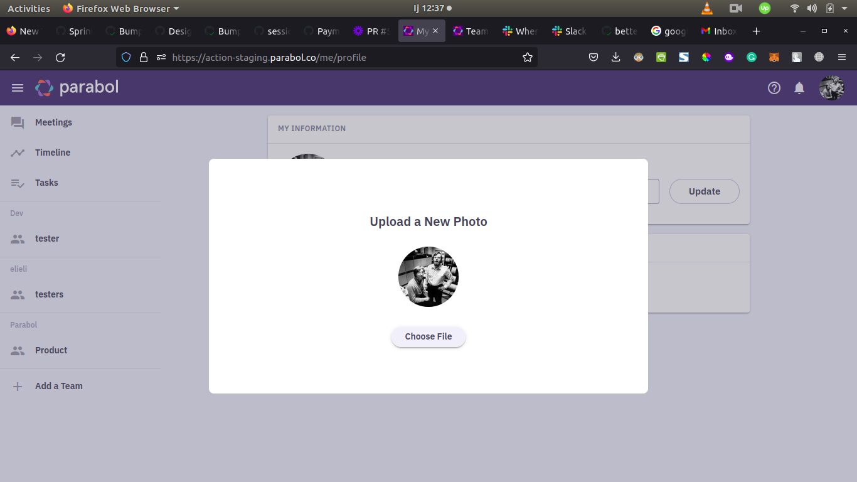Open Timeline via its graph icon
Image resolution: width=857 pixels, height=482 pixels.
point(17,152)
